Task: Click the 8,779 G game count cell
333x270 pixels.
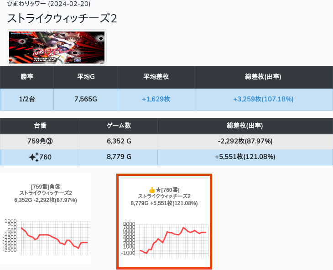Action: coord(119,157)
